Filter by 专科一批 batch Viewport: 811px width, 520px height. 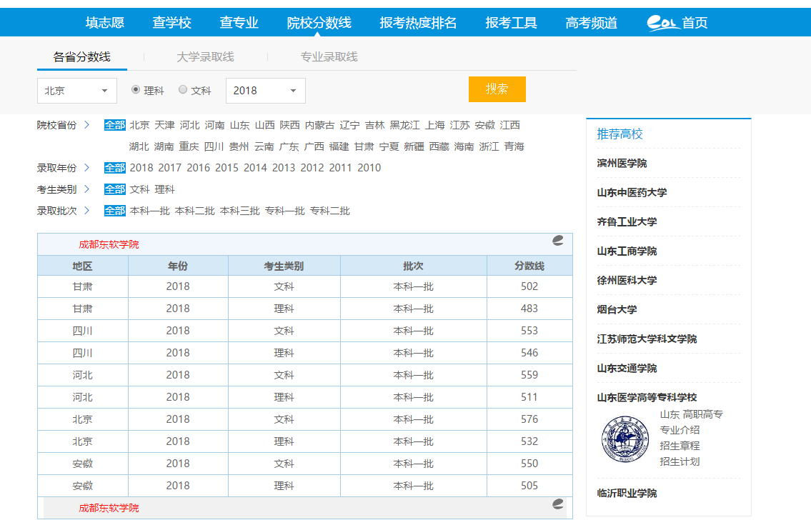(x=284, y=211)
